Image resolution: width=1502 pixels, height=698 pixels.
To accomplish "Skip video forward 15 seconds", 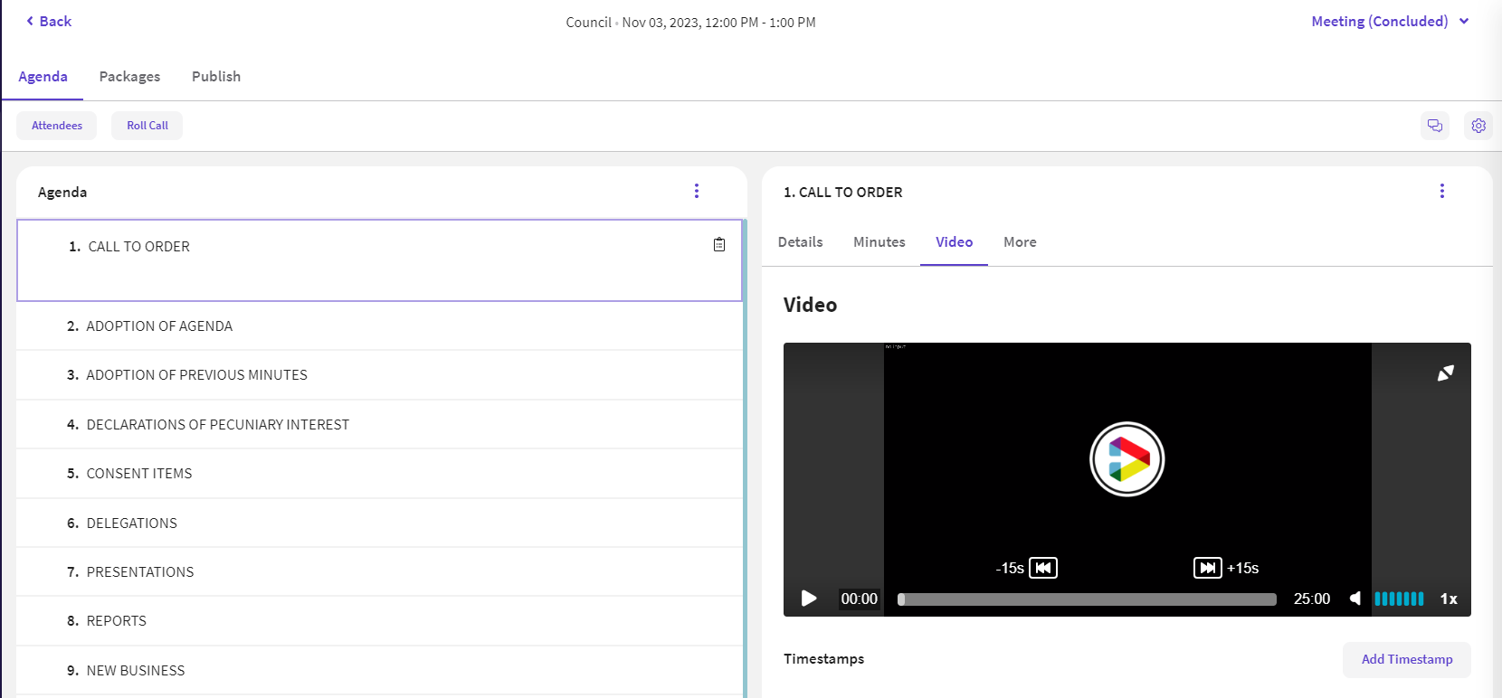I will pyautogui.click(x=1207, y=568).
